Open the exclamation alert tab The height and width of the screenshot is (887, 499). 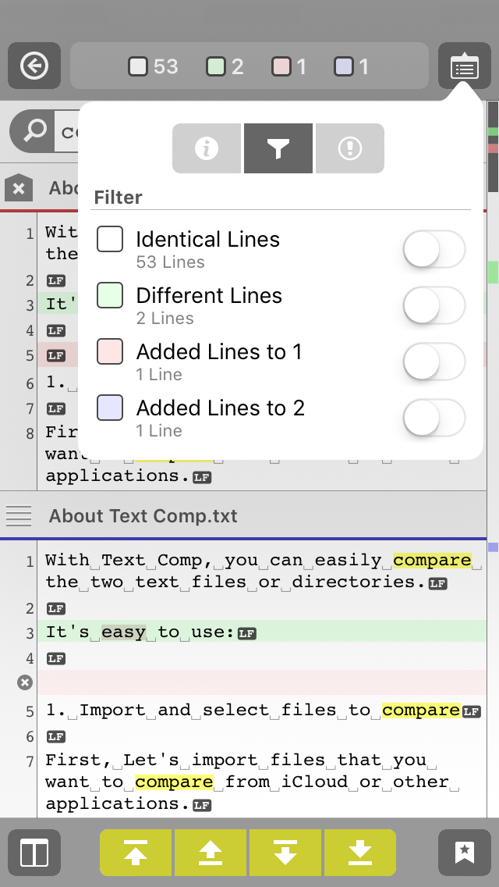(x=350, y=148)
